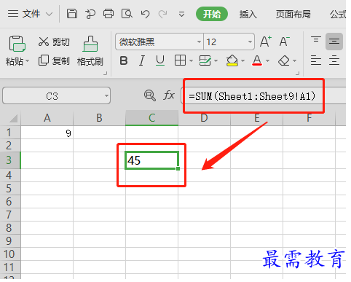Open the name box dropdown arrow
This screenshot has width=351, height=282.
click(106, 96)
